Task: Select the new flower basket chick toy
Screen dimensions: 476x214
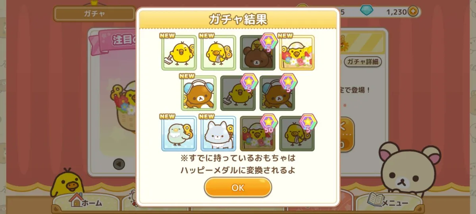Action: (x=297, y=53)
